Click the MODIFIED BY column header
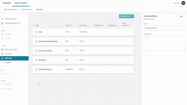The height and width of the screenshot is (105, 187). (x=112, y=25)
